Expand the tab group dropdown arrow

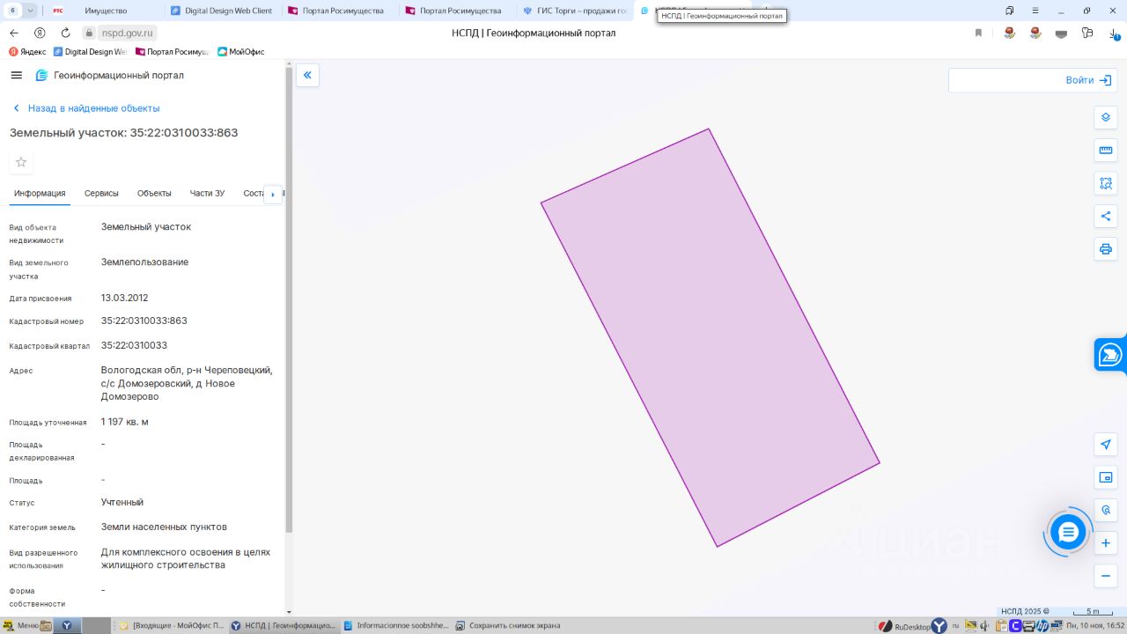31,11
